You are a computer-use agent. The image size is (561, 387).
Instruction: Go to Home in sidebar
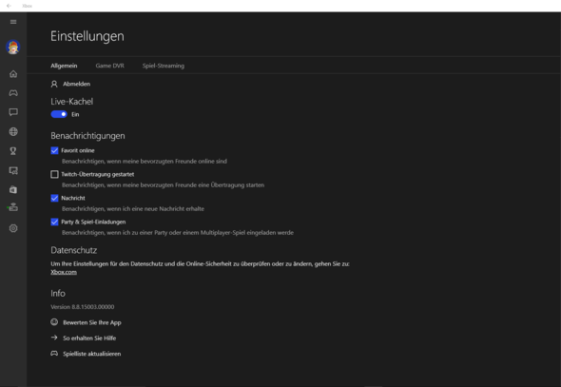(x=13, y=74)
